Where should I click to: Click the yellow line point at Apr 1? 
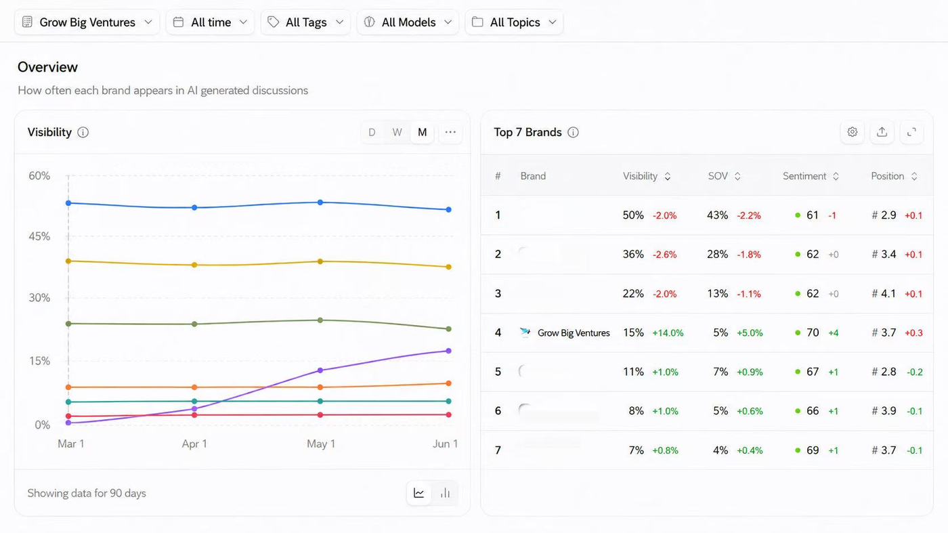194,265
